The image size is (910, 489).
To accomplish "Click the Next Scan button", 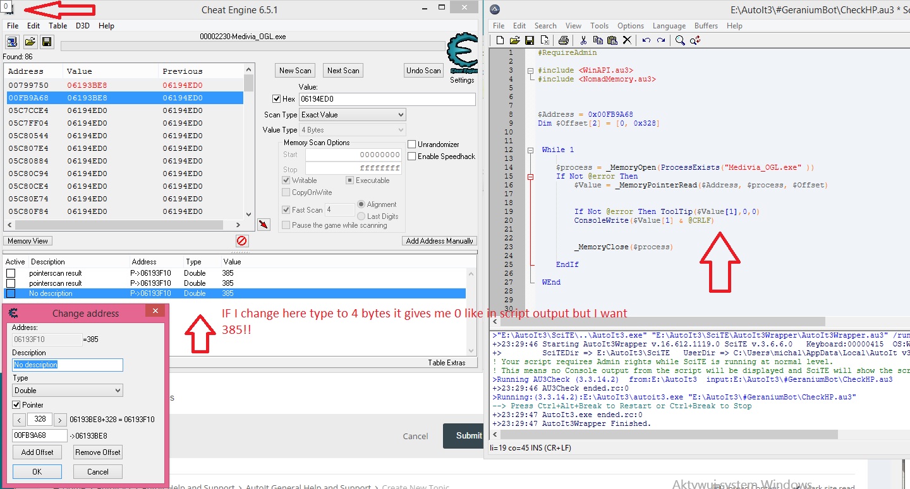I will click(x=343, y=71).
